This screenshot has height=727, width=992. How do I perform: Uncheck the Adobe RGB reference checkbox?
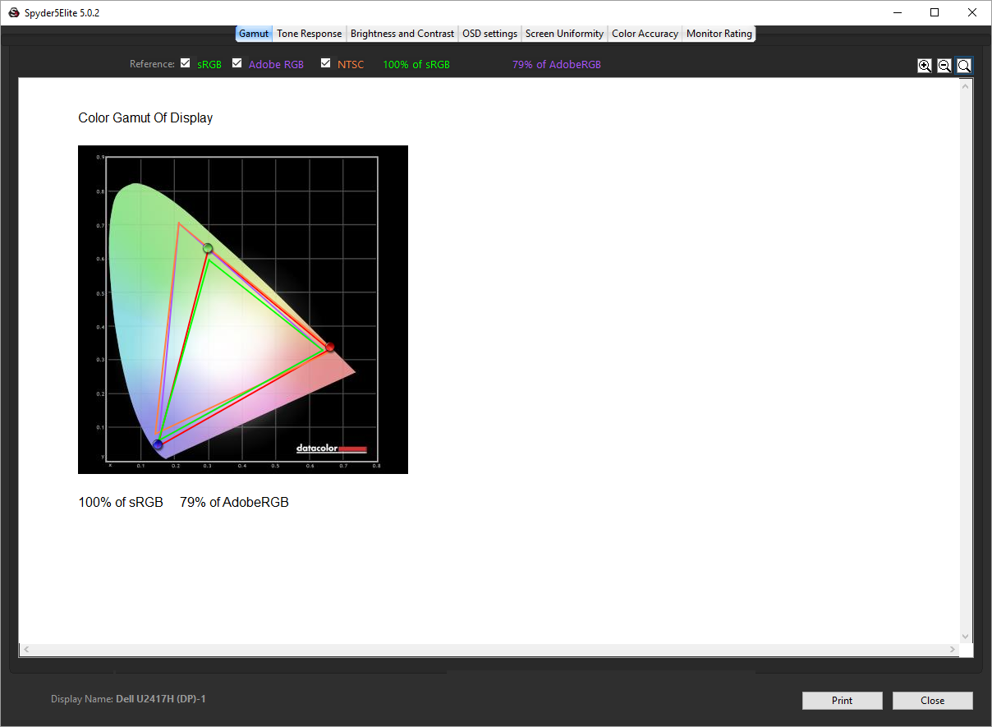coord(237,63)
